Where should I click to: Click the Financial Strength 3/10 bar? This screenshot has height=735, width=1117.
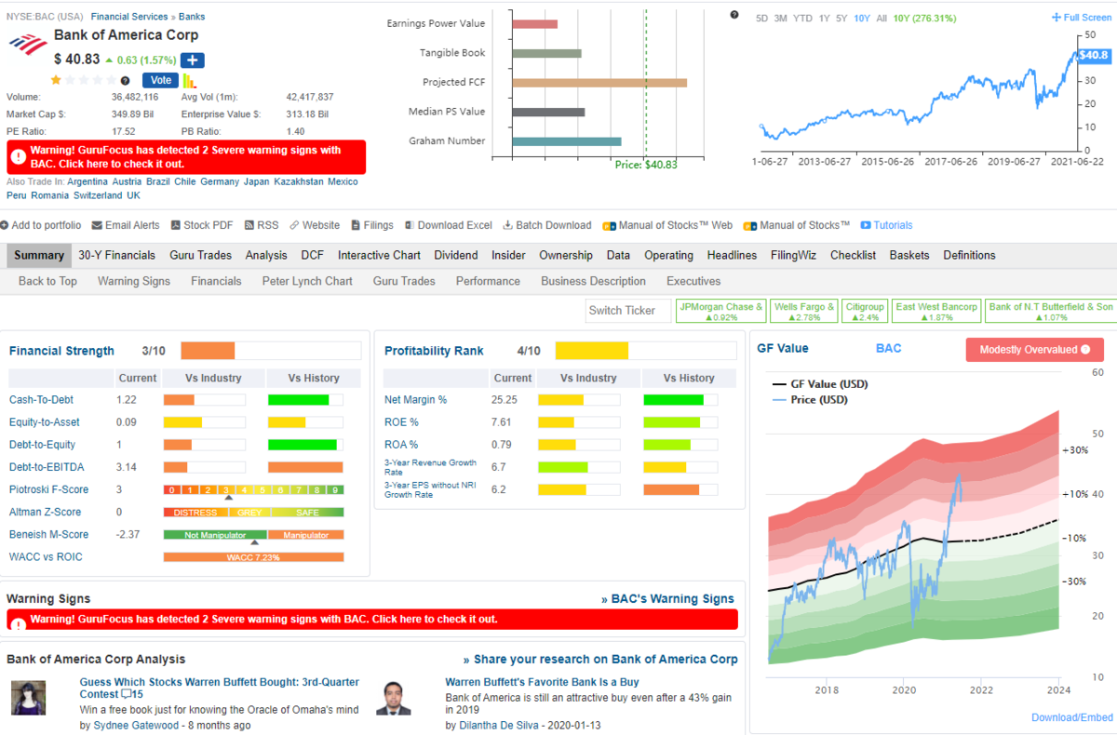(271, 351)
